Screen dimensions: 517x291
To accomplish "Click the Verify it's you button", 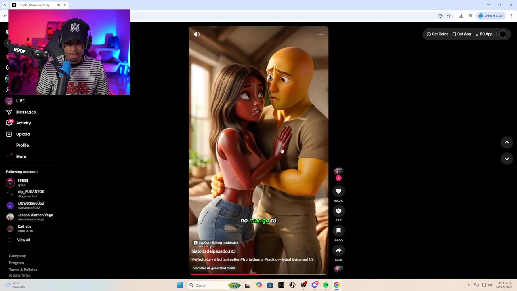I will click(x=491, y=16).
